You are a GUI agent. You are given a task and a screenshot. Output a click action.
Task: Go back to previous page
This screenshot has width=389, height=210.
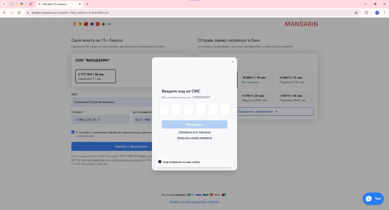pos(4,13)
